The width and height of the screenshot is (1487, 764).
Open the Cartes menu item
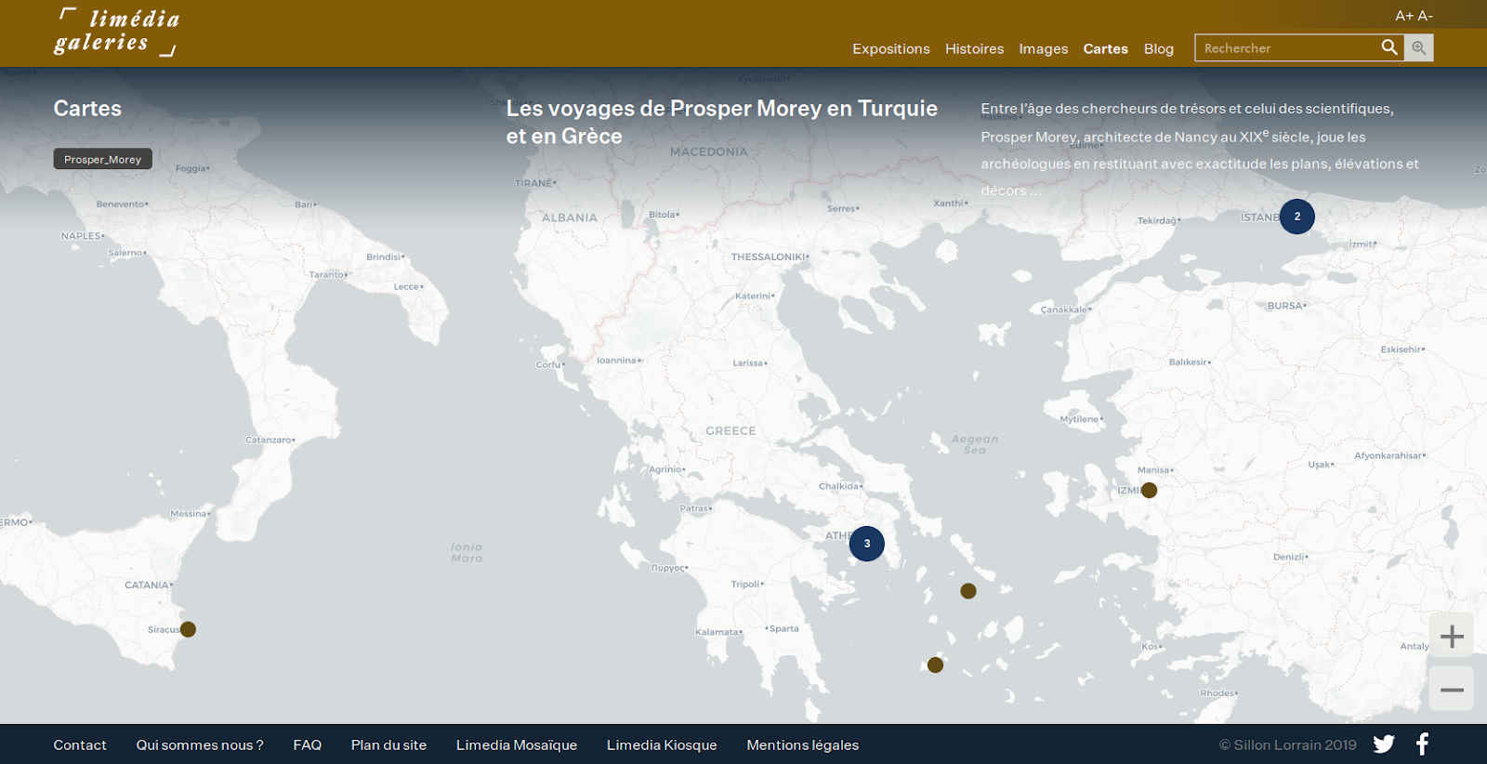[1105, 48]
